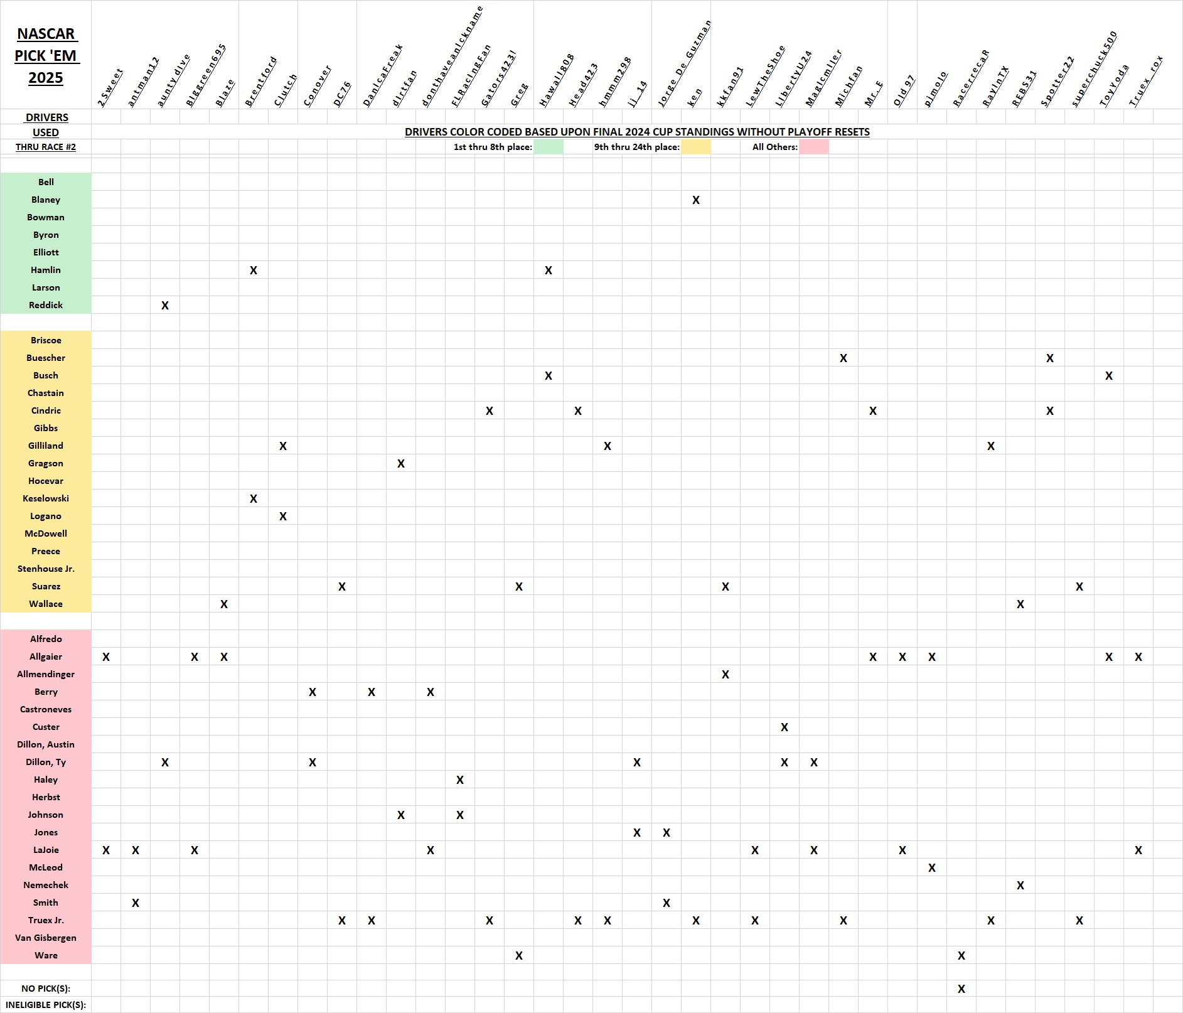
Task: Click the Jorge De Guzman column header
Action: (x=684, y=63)
